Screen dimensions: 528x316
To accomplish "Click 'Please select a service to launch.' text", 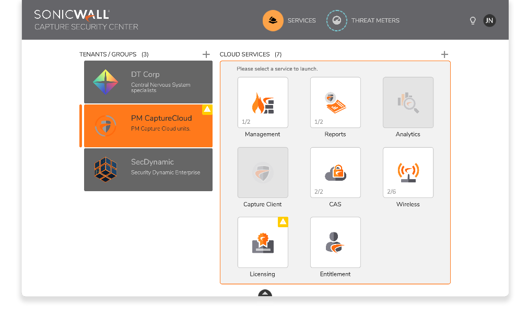I will coord(277,69).
